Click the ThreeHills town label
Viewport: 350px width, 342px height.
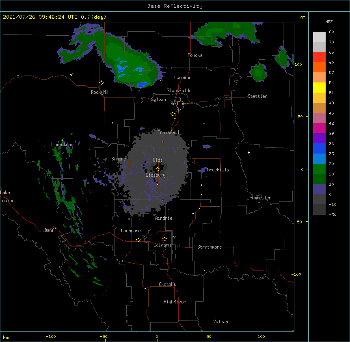coord(217,170)
